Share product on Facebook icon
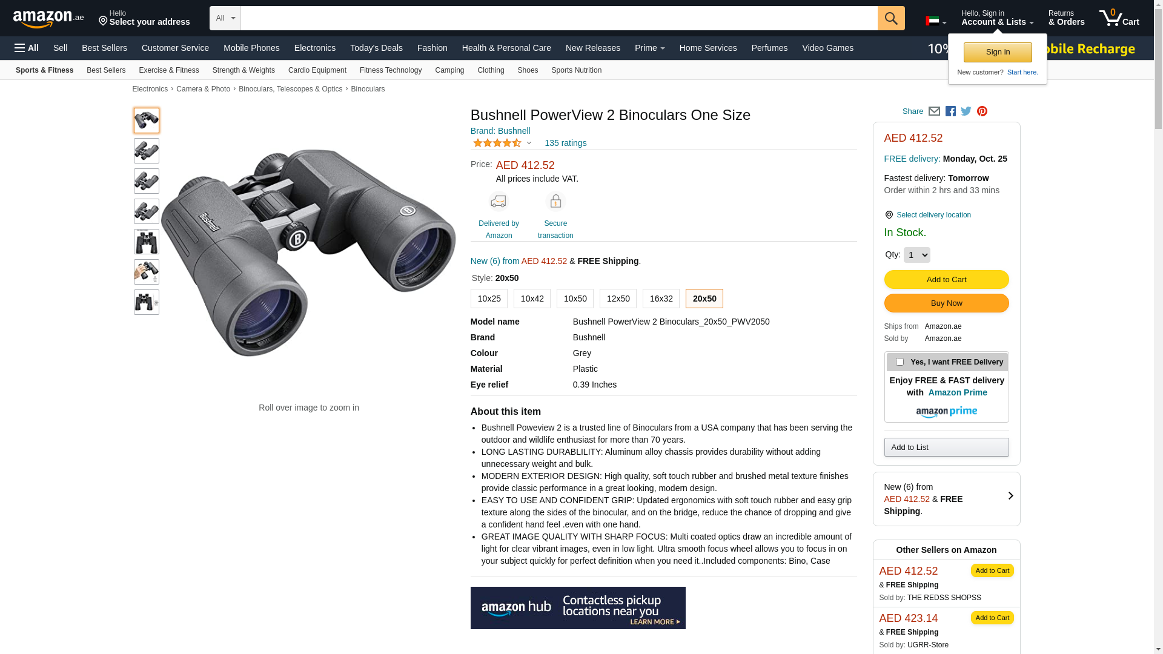Viewport: 1163px width, 654px height. tap(950, 111)
